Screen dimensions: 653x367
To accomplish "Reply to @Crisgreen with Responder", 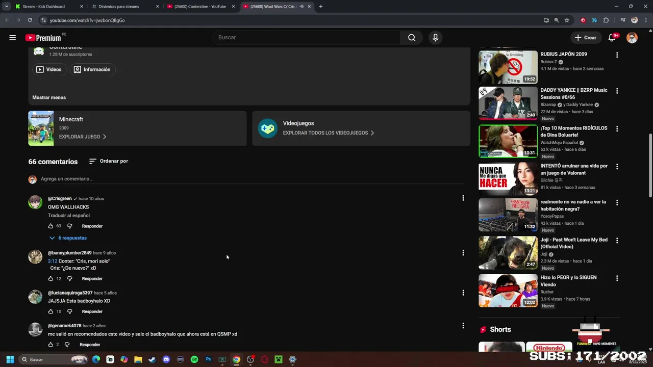I will pos(92,226).
